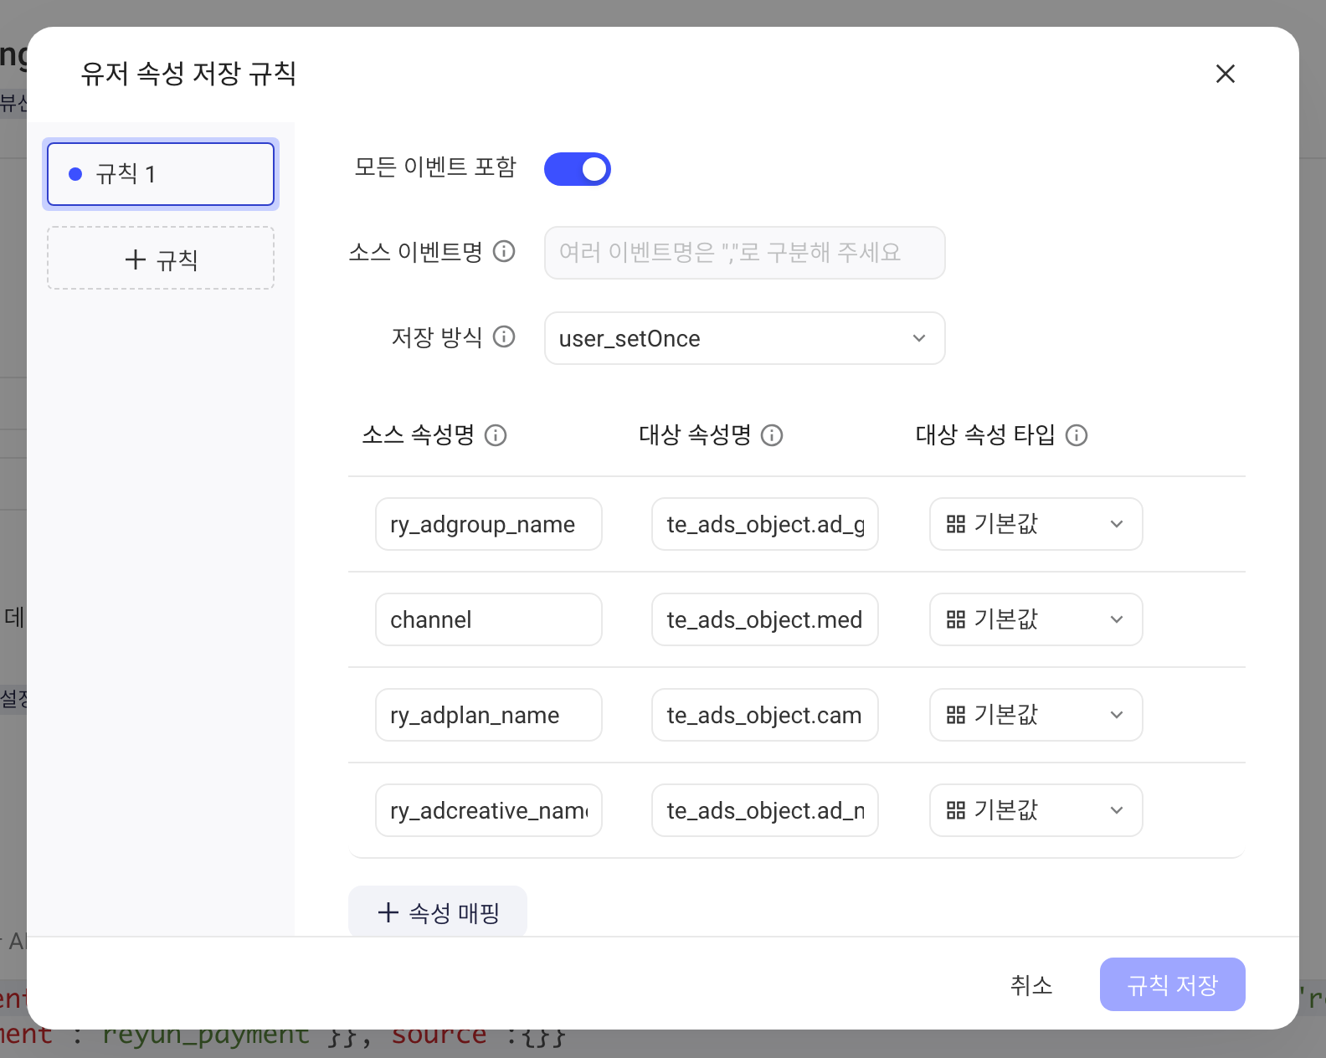Add a new rule with + 규칙

(x=161, y=259)
